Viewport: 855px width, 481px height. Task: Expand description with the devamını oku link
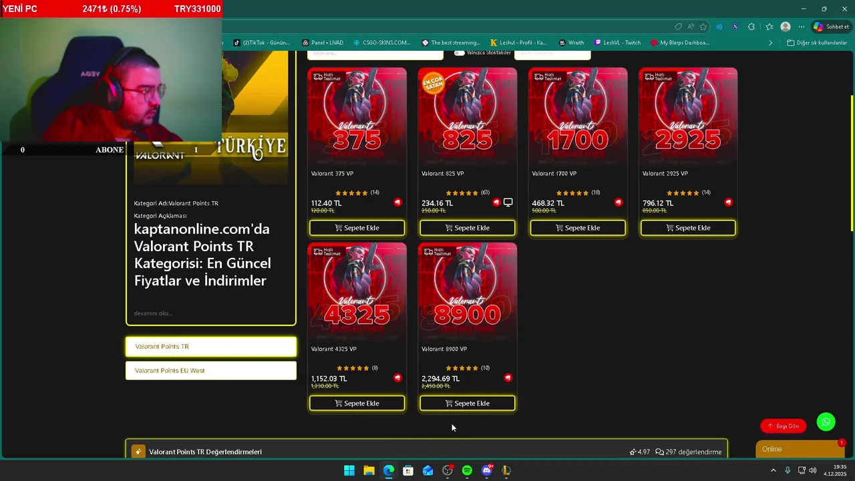coord(153,313)
